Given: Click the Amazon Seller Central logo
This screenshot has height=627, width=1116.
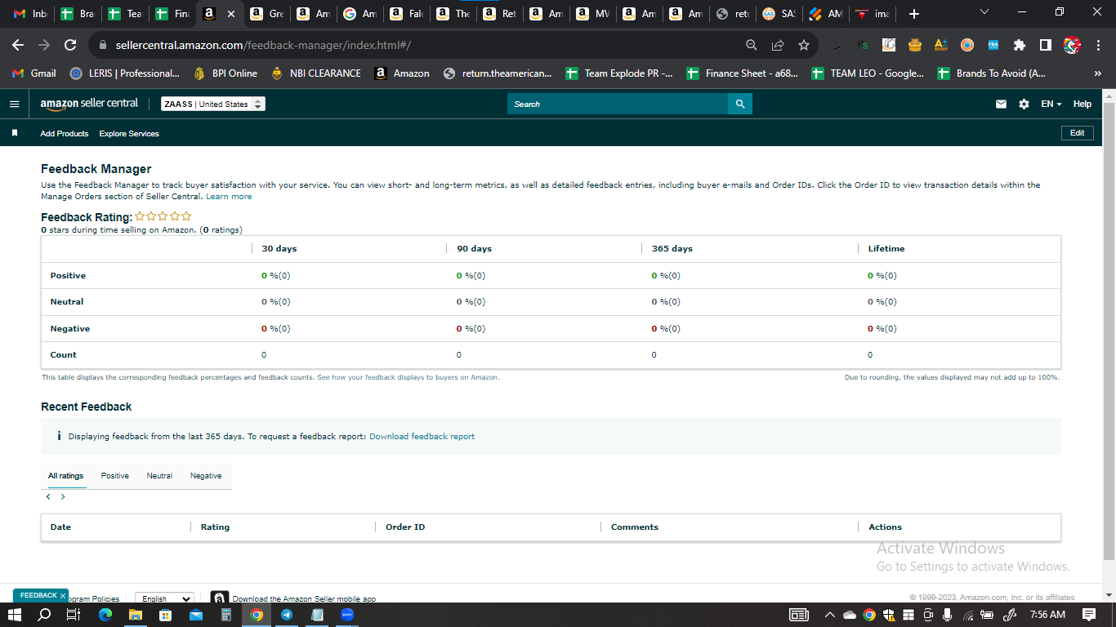Looking at the screenshot, I should click(x=89, y=104).
